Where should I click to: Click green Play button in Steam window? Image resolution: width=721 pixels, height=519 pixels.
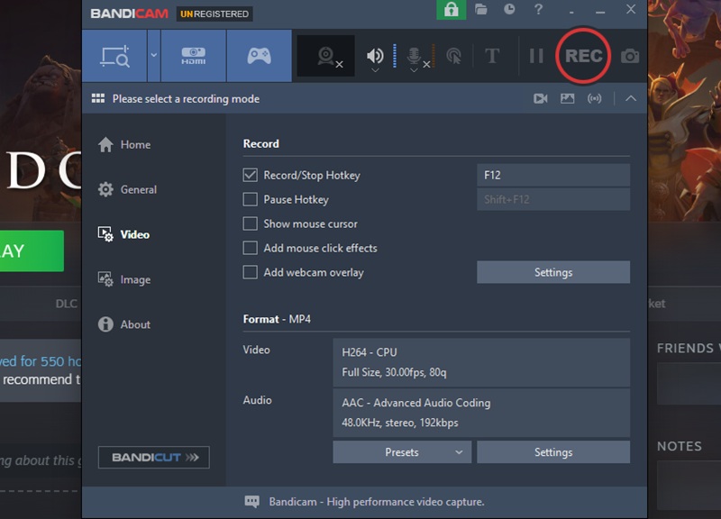[x=32, y=251]
